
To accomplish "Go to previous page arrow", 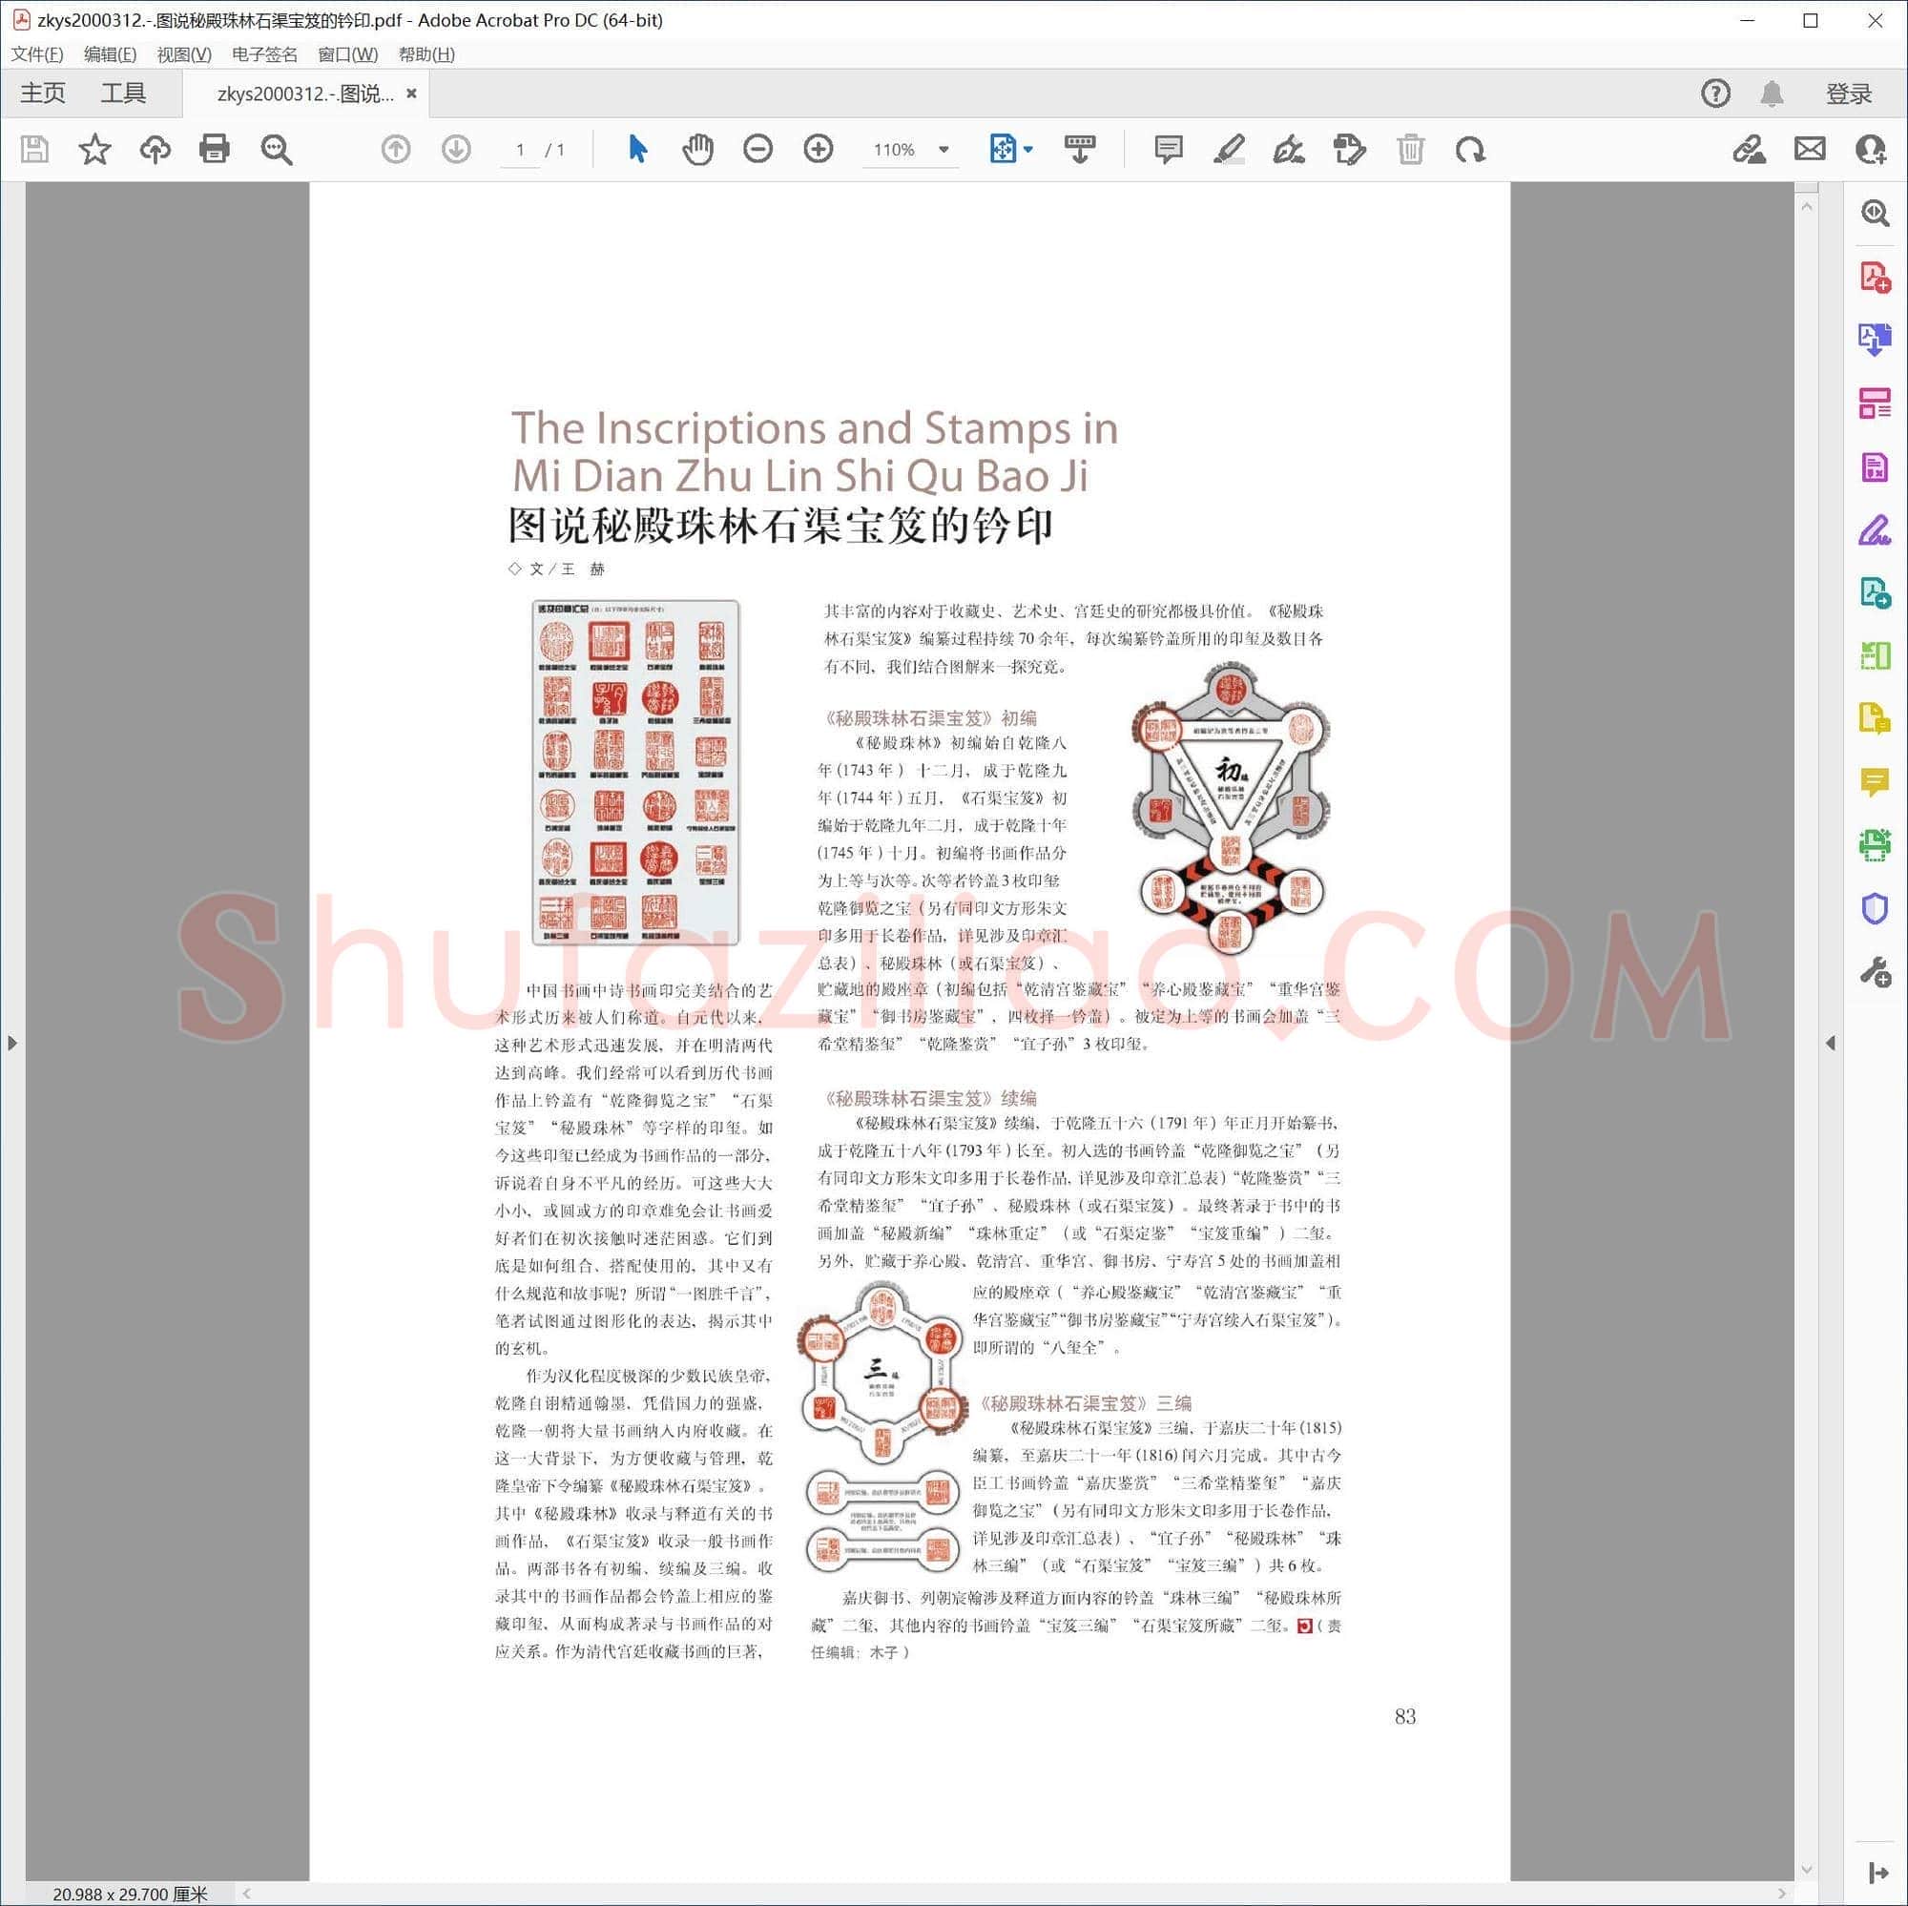I will click(396, 150).
